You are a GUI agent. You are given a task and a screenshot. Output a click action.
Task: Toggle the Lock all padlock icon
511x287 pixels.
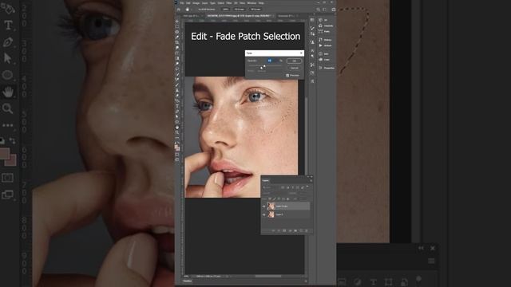pyautogui.click(x=287, y=199)
